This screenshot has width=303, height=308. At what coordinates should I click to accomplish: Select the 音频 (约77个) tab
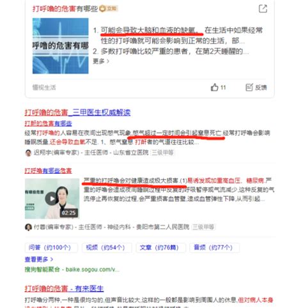[x=214, y=247]
